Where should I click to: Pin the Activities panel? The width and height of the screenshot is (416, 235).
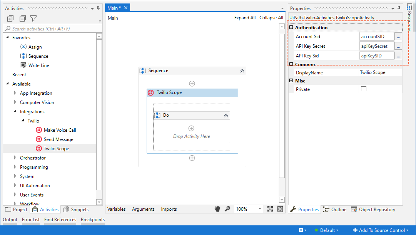(x=98, y=8)
